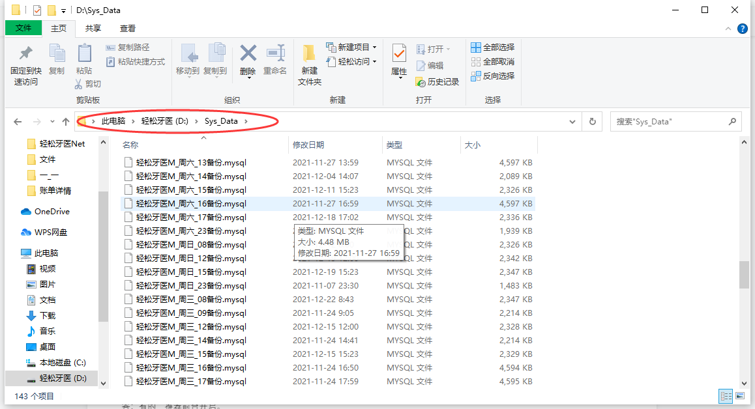Click 此电脑 in address breadcrumb
This screenshot has height=409, width=755.
point(113,121)
